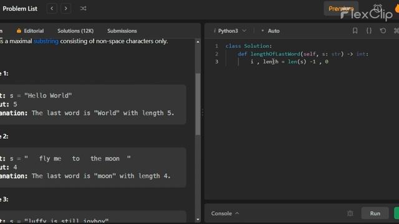This screenshot has height=224, width=399.
Task: Click the description scrollbar down arrow
Action: (198, 219)
